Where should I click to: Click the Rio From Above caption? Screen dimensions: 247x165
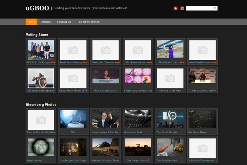198,132
